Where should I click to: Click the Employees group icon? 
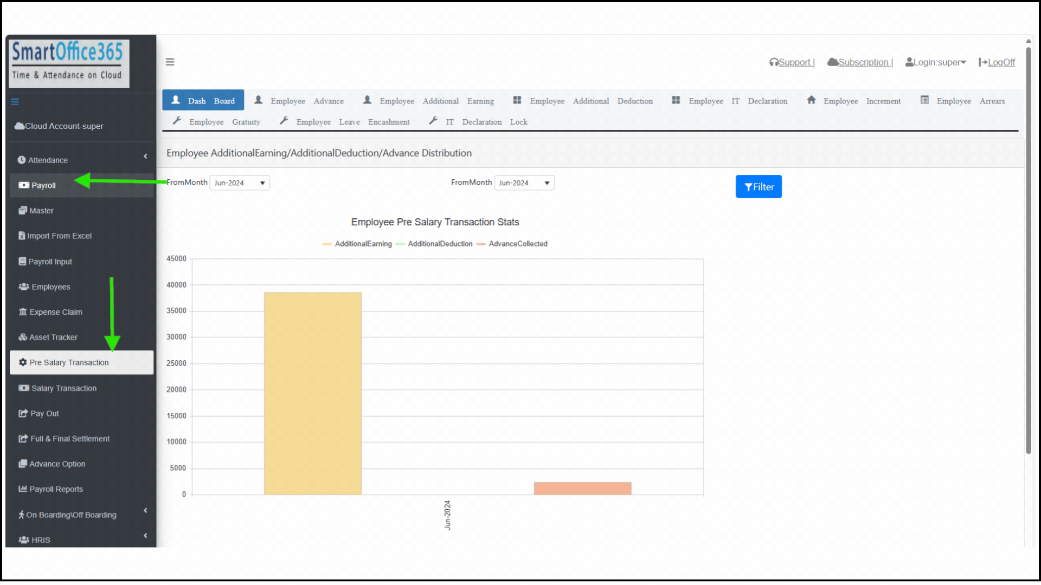point(24,287)
